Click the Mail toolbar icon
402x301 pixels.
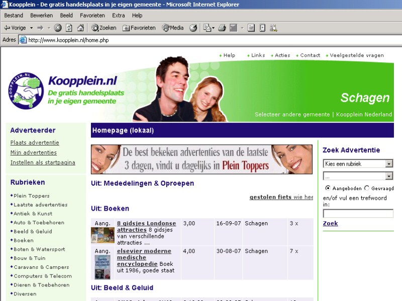tap(207, 28)
